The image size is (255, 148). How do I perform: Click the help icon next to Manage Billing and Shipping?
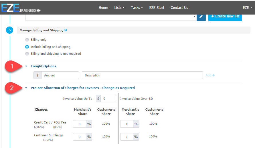[x=66, y=30]
